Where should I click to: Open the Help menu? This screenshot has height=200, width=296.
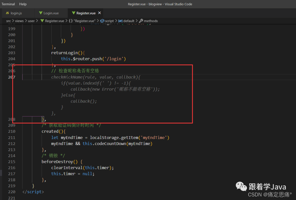click(23, 4)
